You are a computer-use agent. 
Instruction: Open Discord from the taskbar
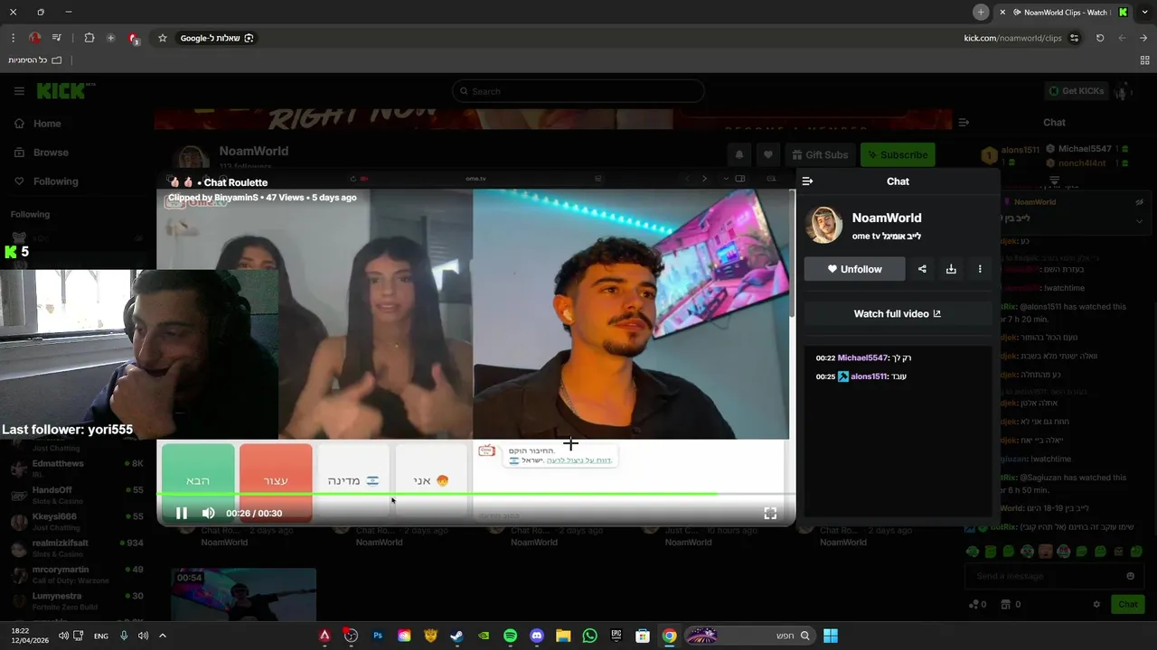pos(537,636)
